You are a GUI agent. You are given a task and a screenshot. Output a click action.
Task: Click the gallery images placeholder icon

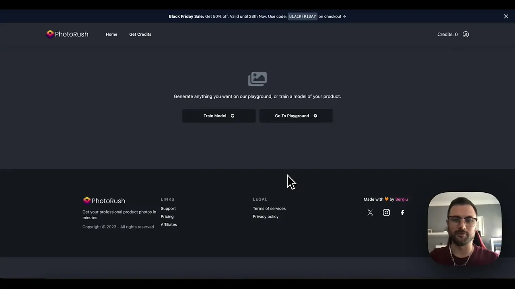257,79
